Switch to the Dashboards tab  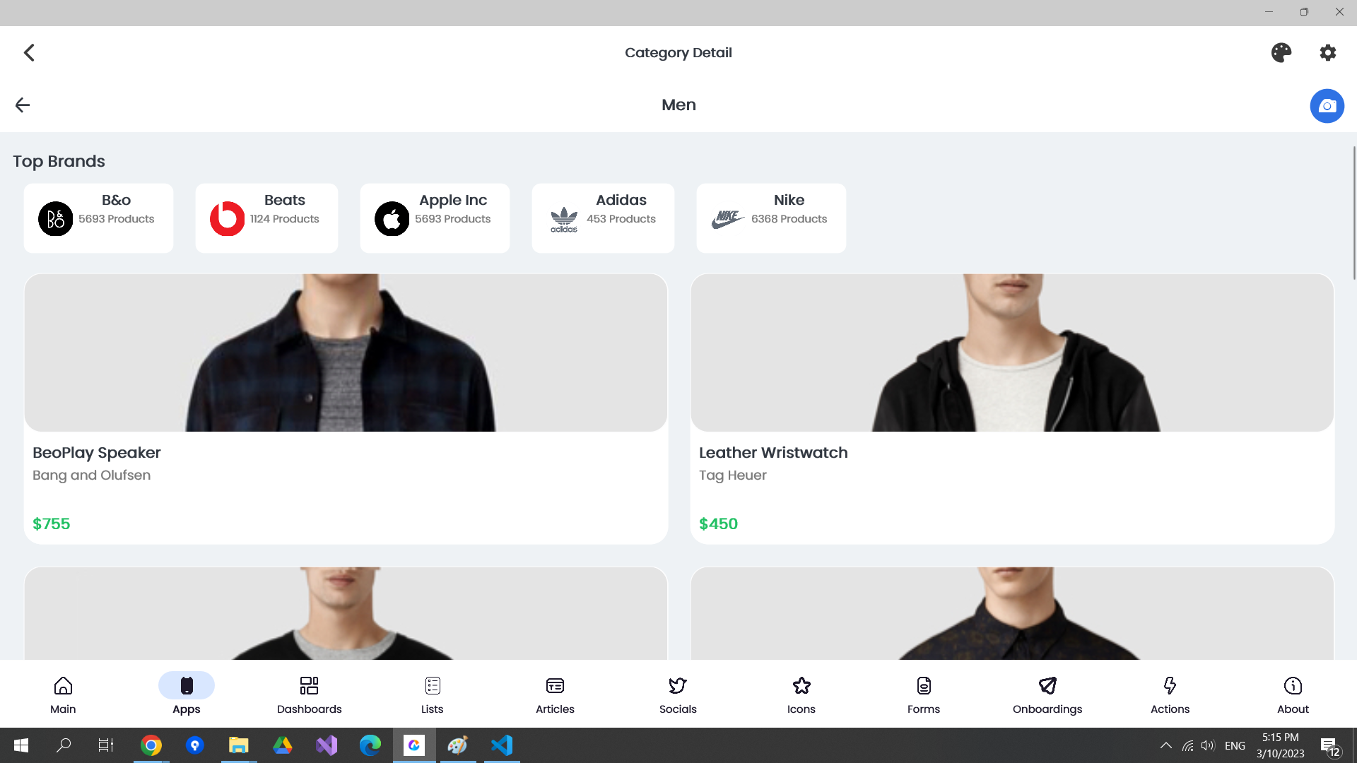click(309, 695)
